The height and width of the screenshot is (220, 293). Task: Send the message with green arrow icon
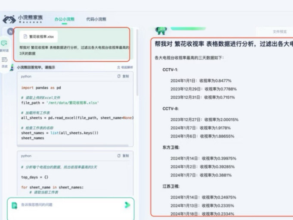coord(127,205)
